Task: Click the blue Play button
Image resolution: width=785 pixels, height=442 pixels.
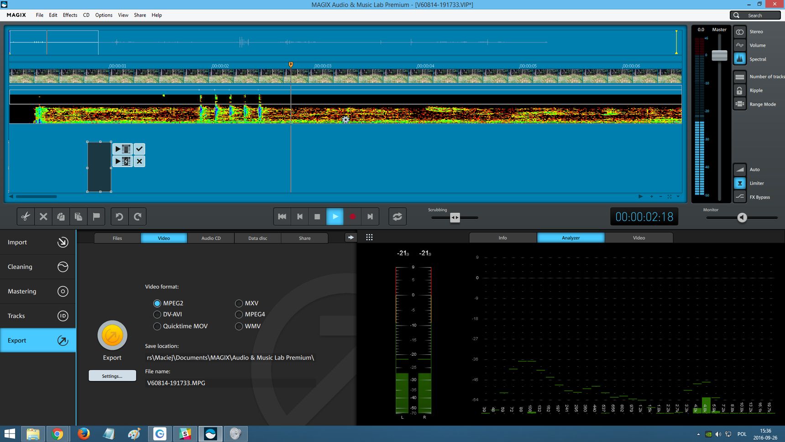Action: (335, 216)
